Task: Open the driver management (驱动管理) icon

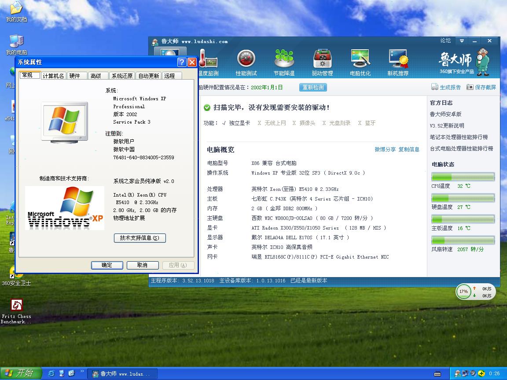Action: coord(322,63)
